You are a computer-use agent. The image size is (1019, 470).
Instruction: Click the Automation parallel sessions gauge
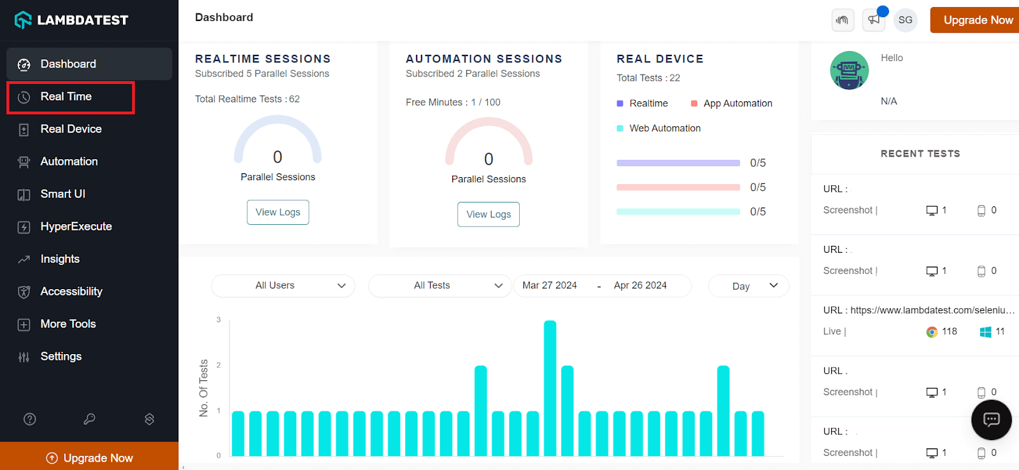click(x=488, y=142)
